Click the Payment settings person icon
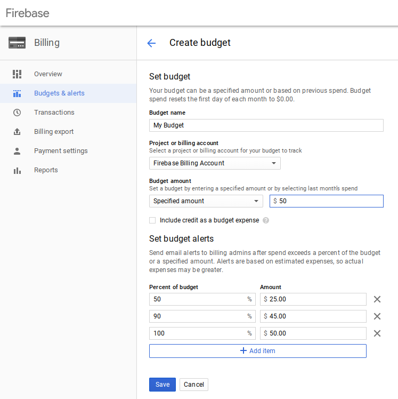This screenshot has width=398, height=399. pyautogui.click(x=17, y=151)
